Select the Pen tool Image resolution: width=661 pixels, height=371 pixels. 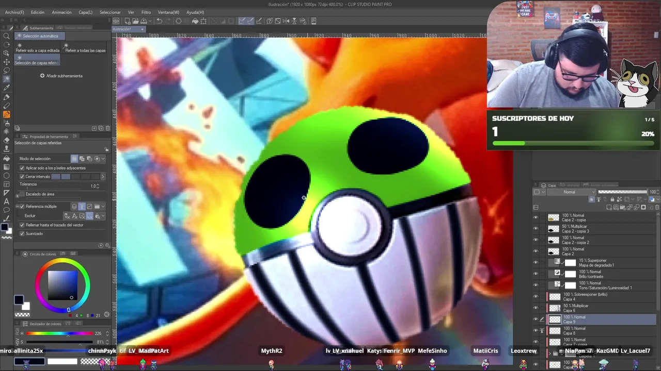7,97
